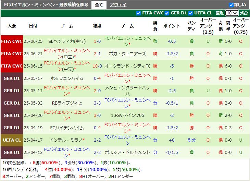Viewport: 250px width, 181px height.
Task: Click the 8オーバー, 2アンダー summary line
Action: click(68, 176)
